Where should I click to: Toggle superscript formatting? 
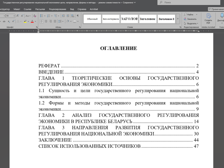point(13,21)
